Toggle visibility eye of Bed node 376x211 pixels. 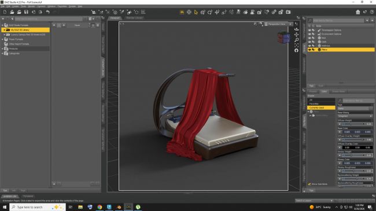click(x=309, y=38)
